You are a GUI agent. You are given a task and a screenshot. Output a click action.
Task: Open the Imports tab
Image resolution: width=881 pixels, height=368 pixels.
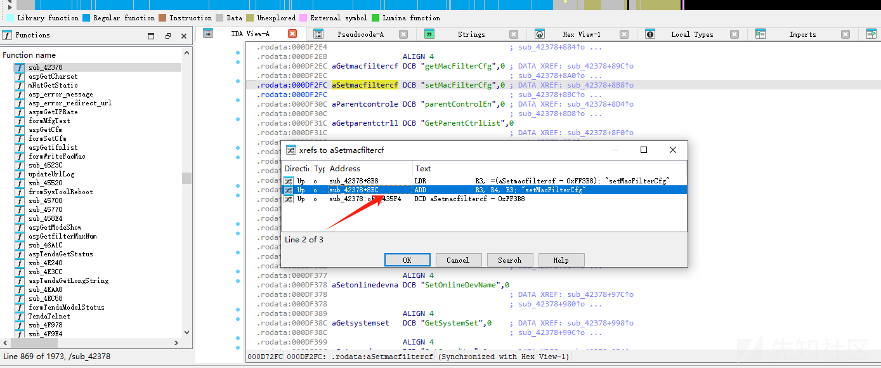[802, 34]
